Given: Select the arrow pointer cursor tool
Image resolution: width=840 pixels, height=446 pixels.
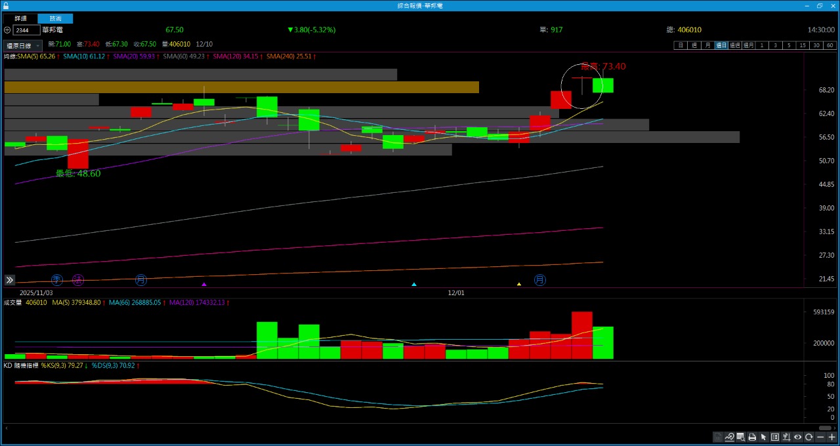Looking at the screenshot, I should tap(763, 437).
